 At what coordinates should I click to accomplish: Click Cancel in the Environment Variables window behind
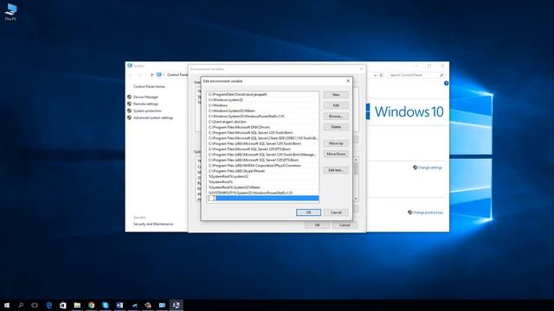[345, 225]
